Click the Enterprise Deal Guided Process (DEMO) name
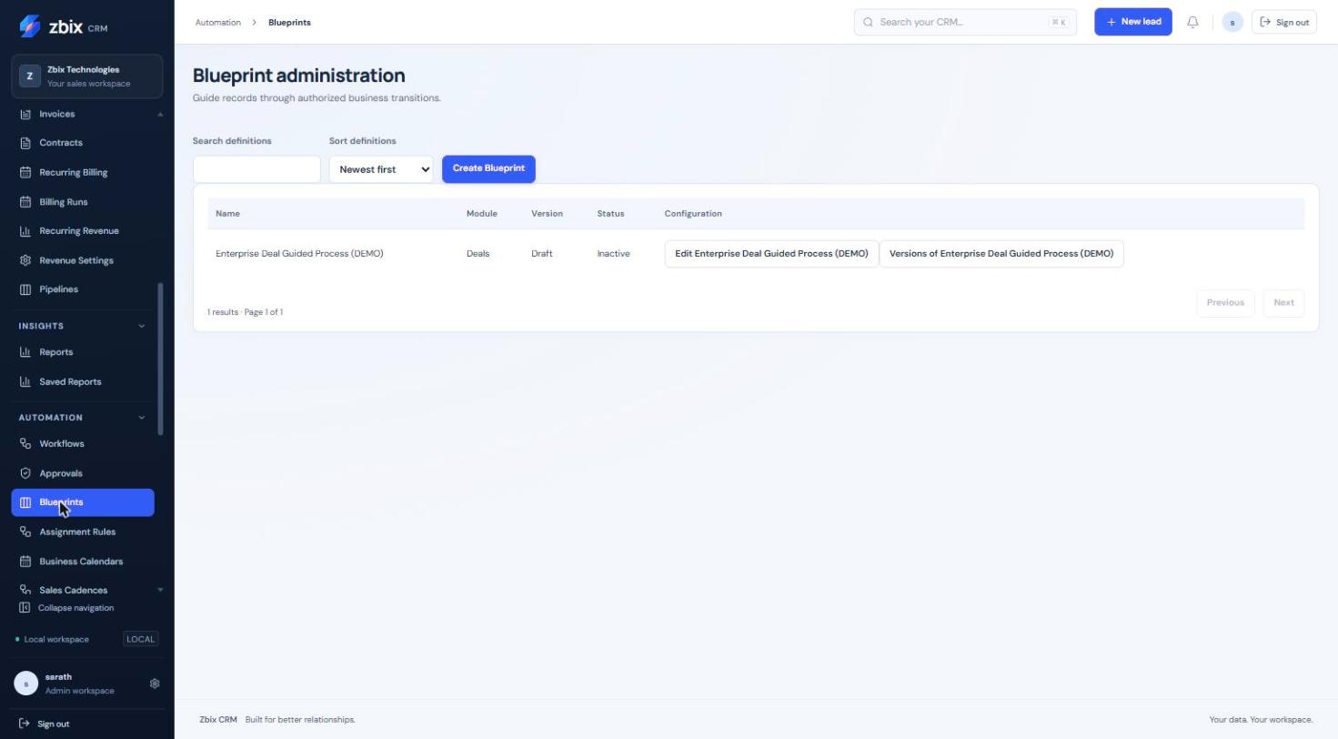The image size is (1338, 739). [299, 254]
